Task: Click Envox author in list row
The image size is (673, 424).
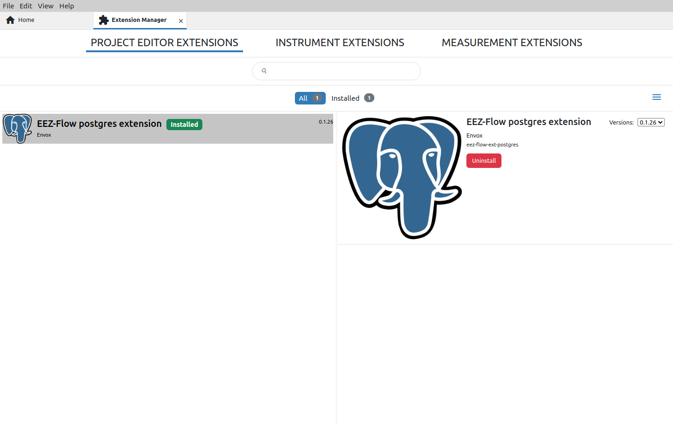Action: [44, 135]
